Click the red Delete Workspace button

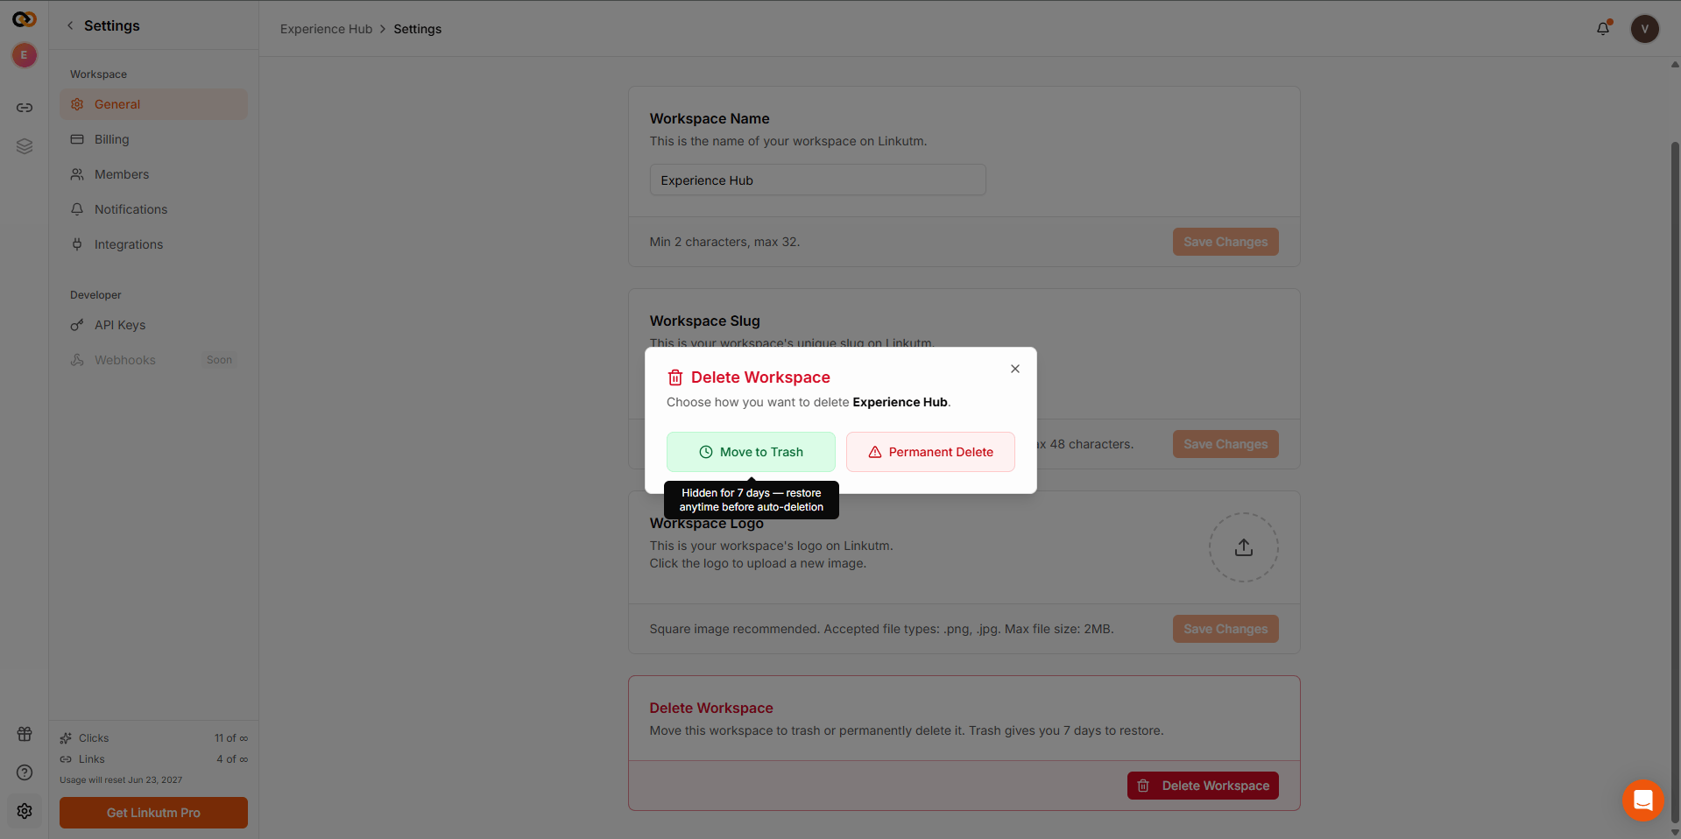point(1203,786)
